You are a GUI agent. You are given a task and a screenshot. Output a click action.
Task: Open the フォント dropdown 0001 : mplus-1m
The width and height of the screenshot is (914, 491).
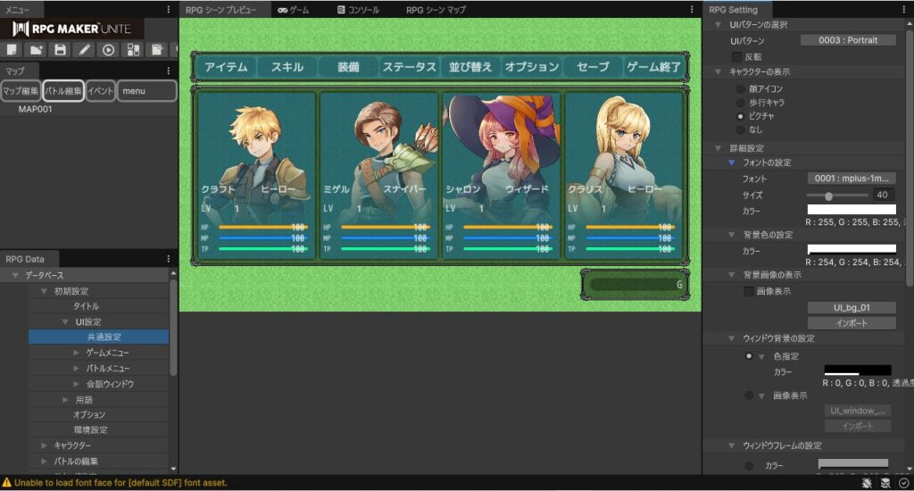click(x=852, y=179)
